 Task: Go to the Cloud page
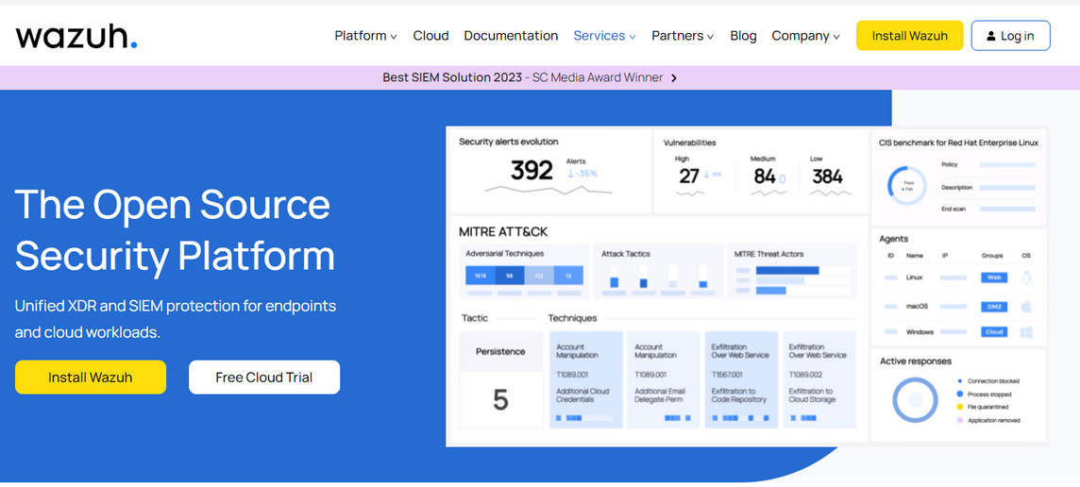click(430, 36)
